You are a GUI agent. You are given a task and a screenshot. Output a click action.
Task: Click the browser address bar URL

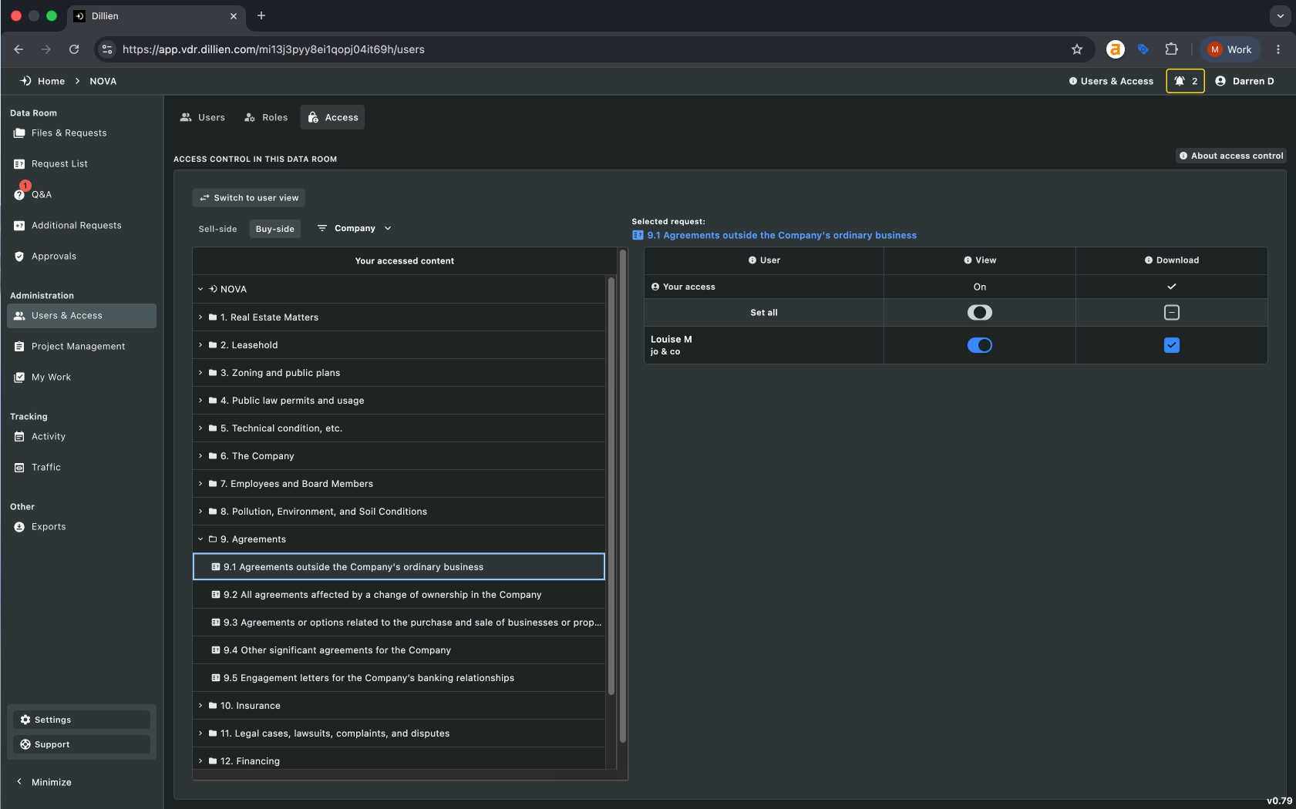point(274,49)
